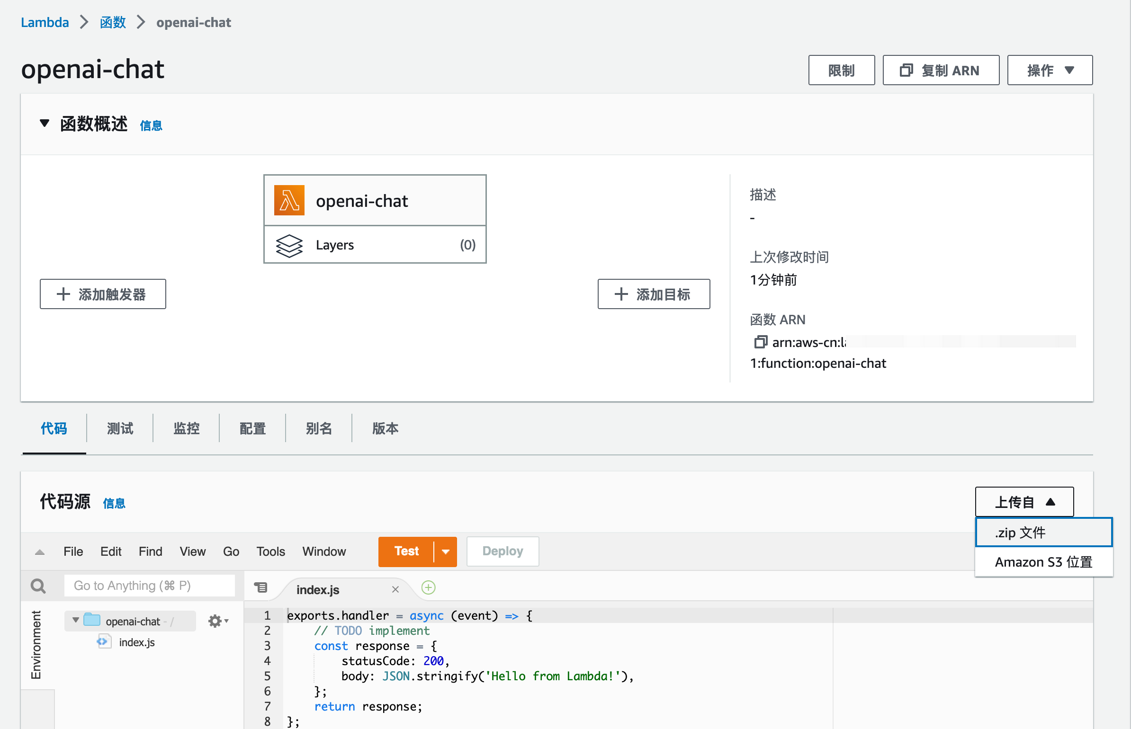Image resolution: width=1131 pixels, height=729 pixels.
Task: Click the Lambda function icon in openai-chat box
Action: tap(289, 200)
